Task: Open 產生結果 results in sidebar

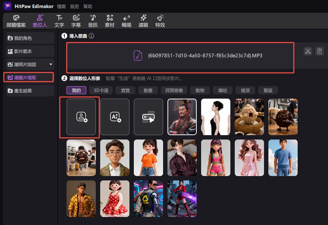Action: [30, 91]
